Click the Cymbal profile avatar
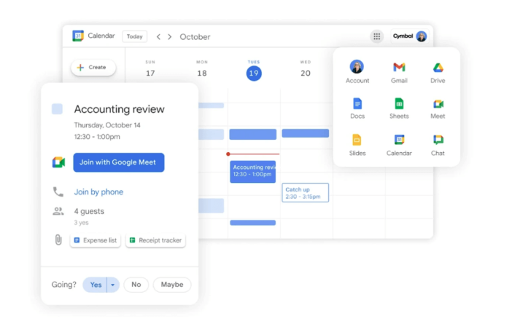The width and height of the screenshot is (531, 332). 422,36
